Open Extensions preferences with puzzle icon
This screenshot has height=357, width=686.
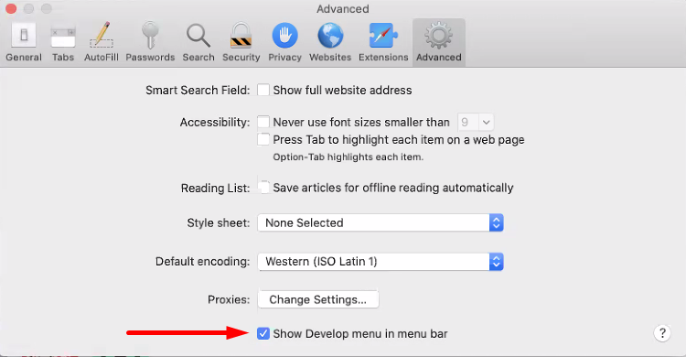383,42
